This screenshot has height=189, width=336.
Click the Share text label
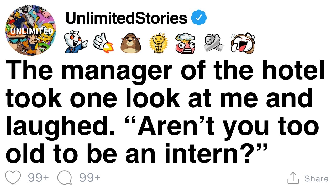[x=316, y=178]
